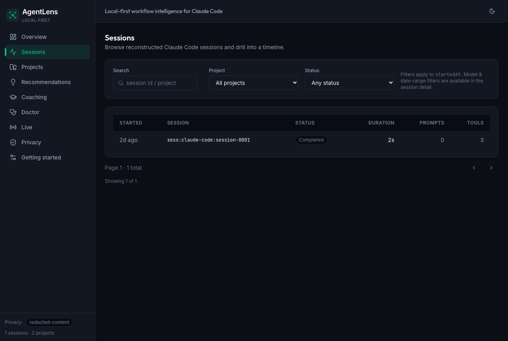Click the search magnifier icon
The height and width of the screenshot is (341, 508).
[x=121, y=83]
